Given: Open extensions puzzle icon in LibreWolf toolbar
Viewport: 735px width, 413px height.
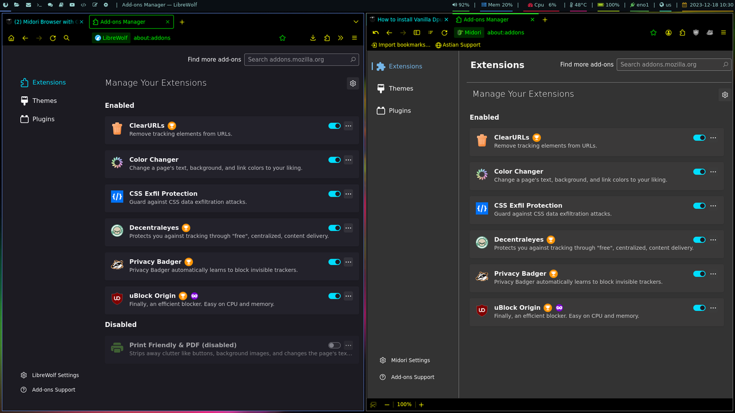Looking at the screenshot, I should tap(327, 38).
